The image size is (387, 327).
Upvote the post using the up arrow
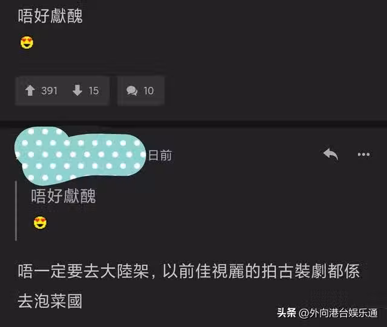30,90
